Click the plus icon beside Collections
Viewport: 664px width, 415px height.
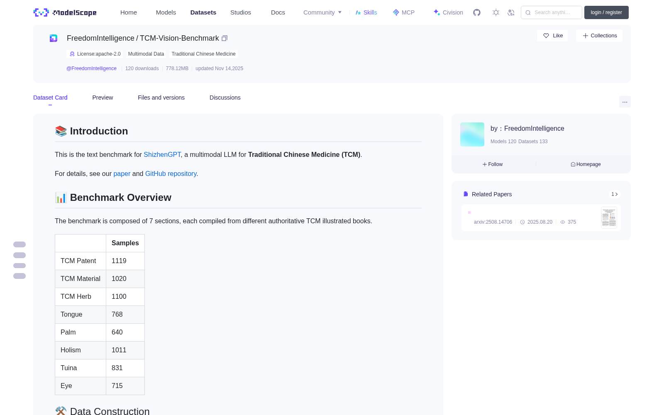tap(586, 36)
